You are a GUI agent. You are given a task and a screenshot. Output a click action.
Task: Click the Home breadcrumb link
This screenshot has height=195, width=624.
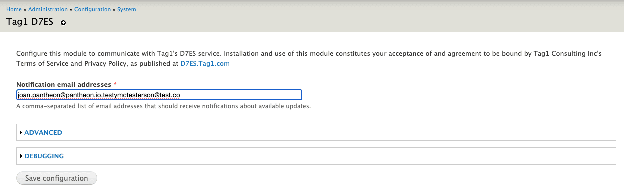click(x=14, y=9)
